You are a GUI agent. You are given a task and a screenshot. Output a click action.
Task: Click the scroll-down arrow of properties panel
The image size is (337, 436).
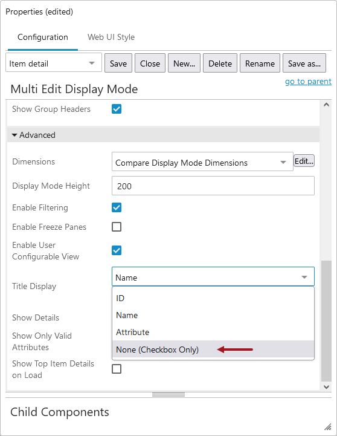point(326,387)
